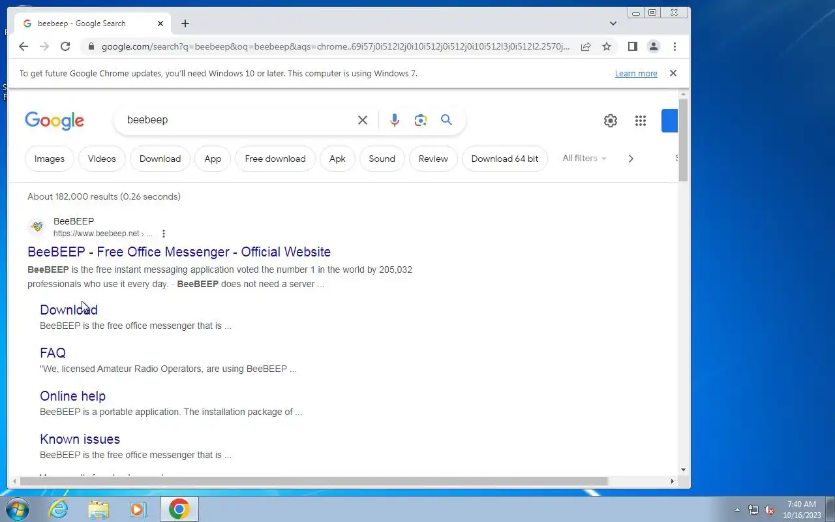Clear the search box with X
The image size is (835, 522).
tap(363, 120)
